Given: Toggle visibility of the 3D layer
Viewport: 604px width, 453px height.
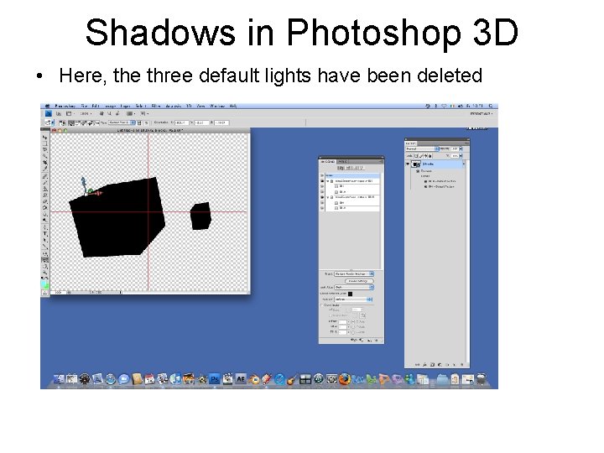Looking at the screenshot, I should [408, 164].
